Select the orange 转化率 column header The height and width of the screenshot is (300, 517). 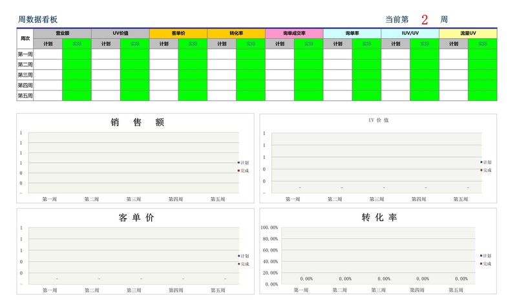(237, 34)
